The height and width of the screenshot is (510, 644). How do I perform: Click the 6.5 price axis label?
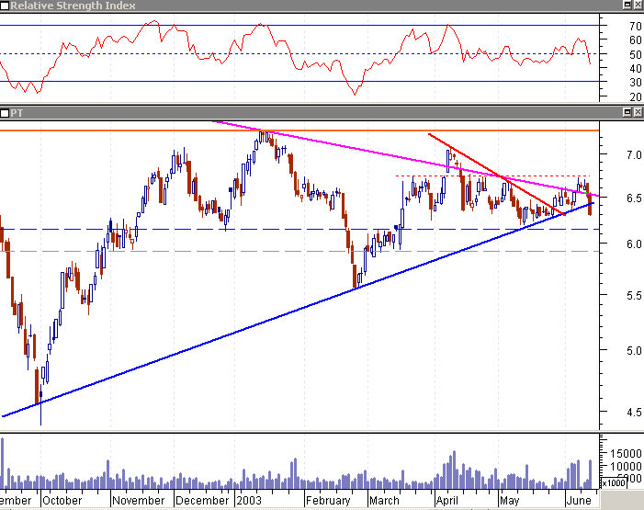pyautogui.click(x=634, y=198)
